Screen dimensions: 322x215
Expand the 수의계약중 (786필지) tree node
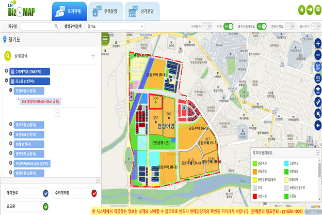pyautogui.click(x=6, y=71)
